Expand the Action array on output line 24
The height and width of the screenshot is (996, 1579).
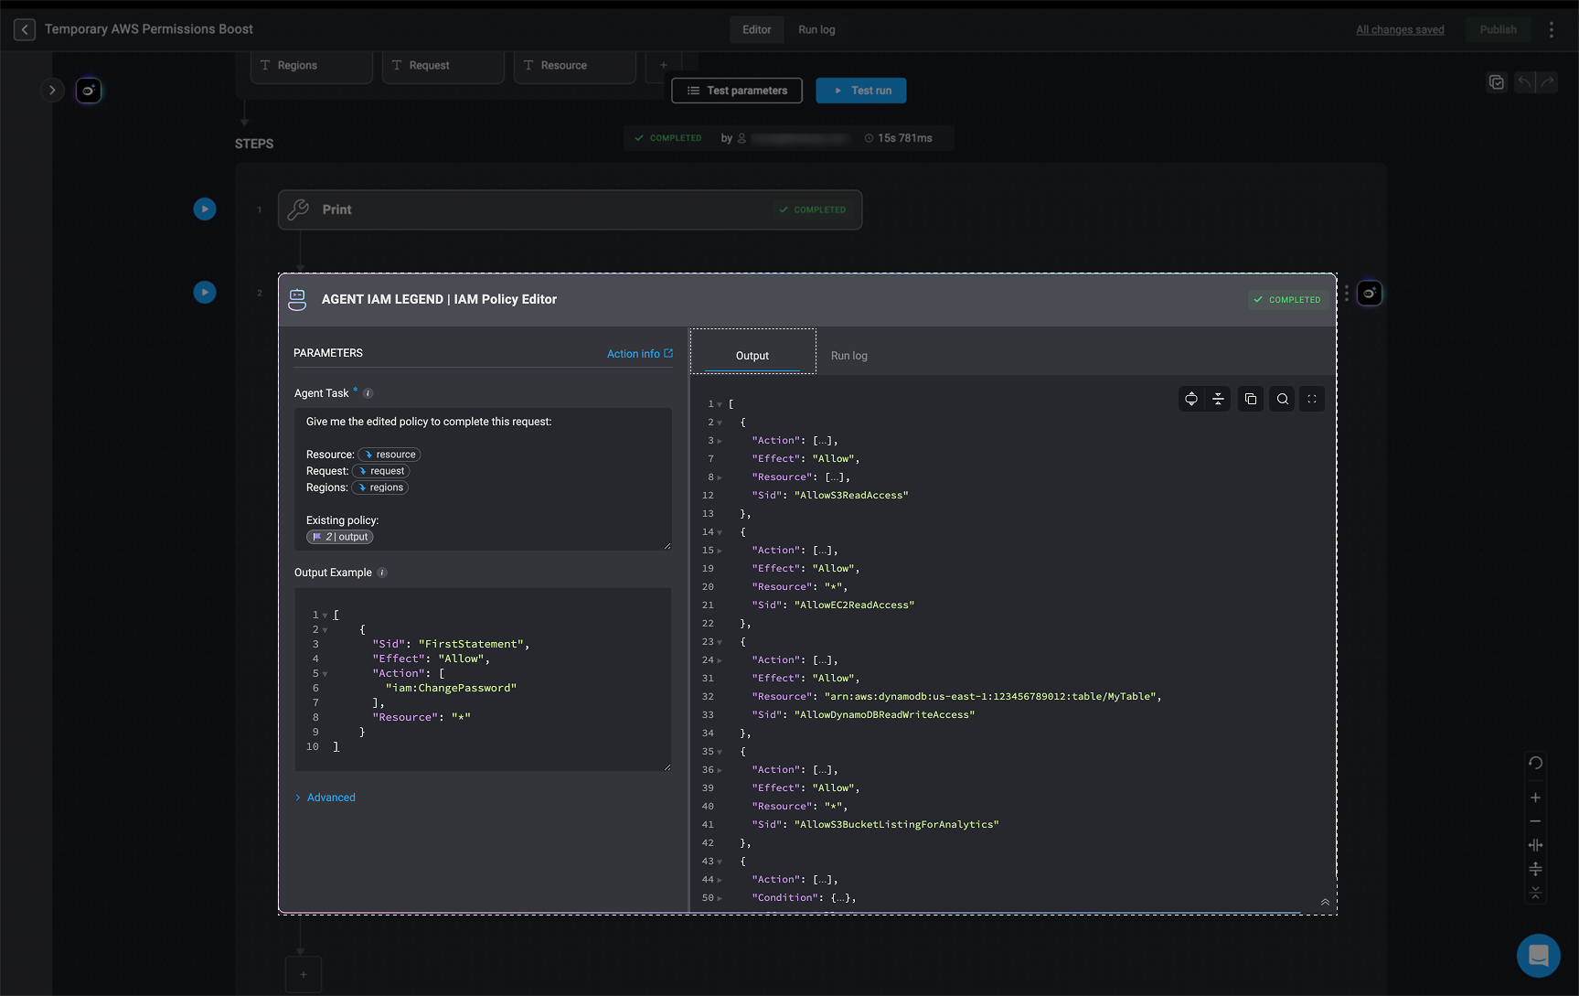click(720, 660)
